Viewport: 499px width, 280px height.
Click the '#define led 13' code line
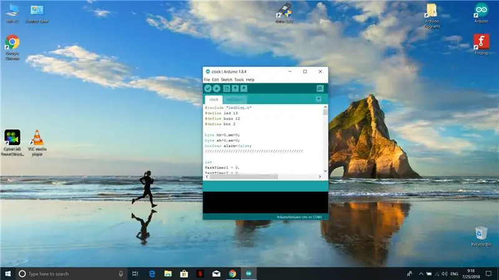221,113
